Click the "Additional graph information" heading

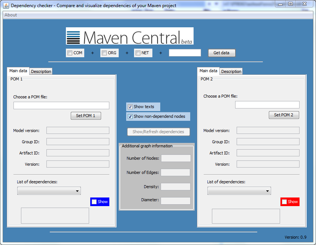[147, 146]
